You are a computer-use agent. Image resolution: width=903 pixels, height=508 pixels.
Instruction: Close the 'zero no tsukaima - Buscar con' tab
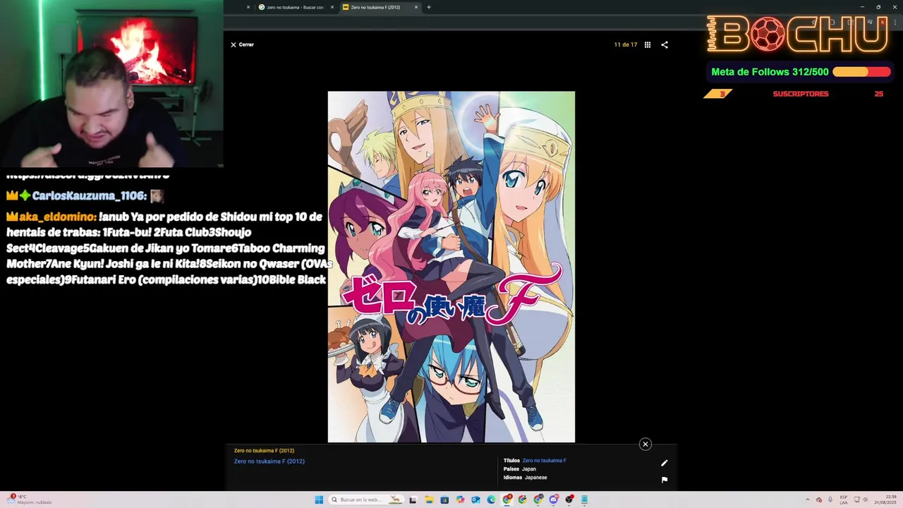pyautogui.click(x=332, y=7)
